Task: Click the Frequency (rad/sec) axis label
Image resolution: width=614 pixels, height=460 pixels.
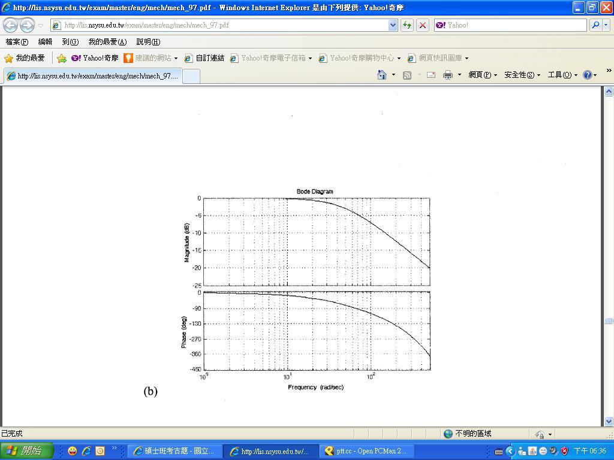Action: [x=315, y=388]
